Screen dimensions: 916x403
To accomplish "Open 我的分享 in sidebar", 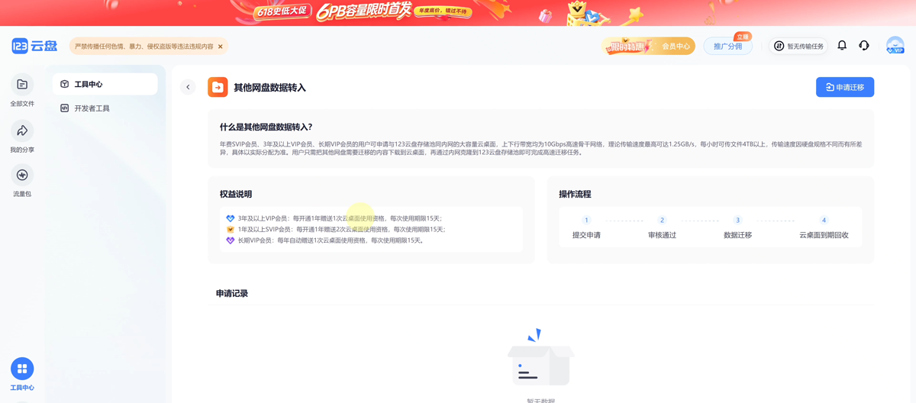I will (x=22, y=137).
